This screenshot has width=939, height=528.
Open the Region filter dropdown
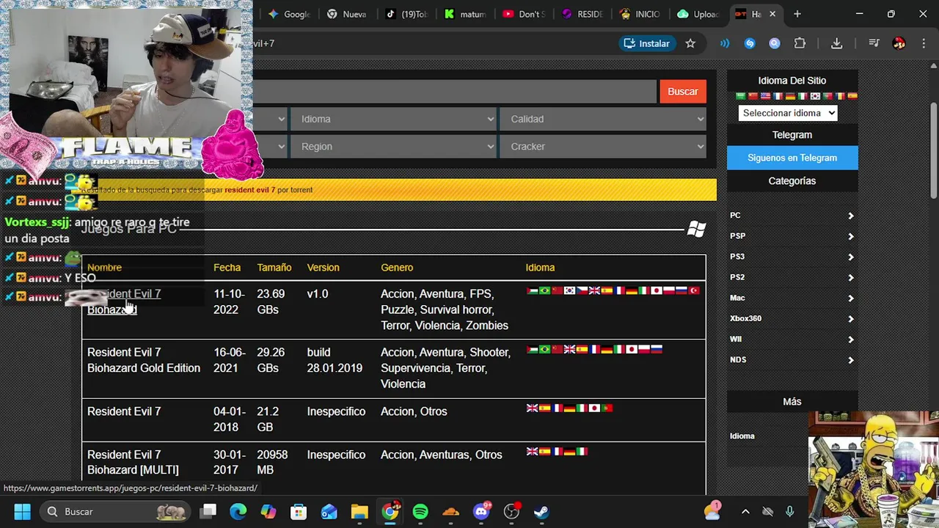[393, 147]
